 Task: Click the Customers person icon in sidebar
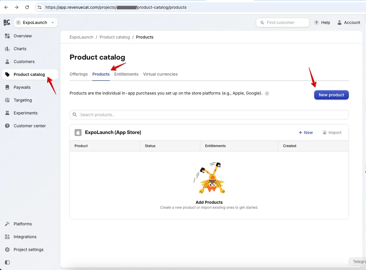tap(7, 62)
